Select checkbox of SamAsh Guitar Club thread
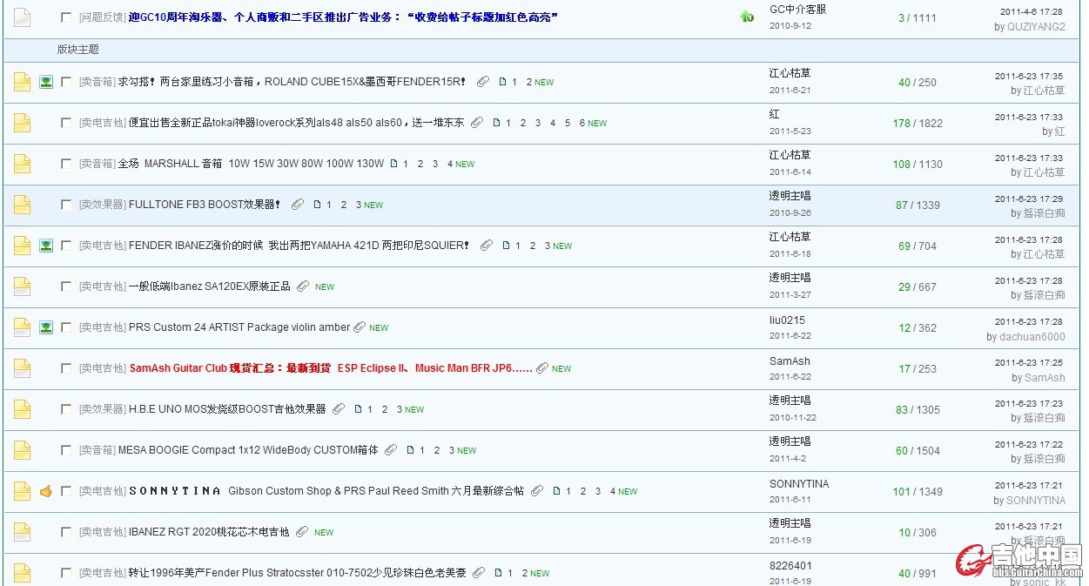The image size is (1089, 586). 66,368
